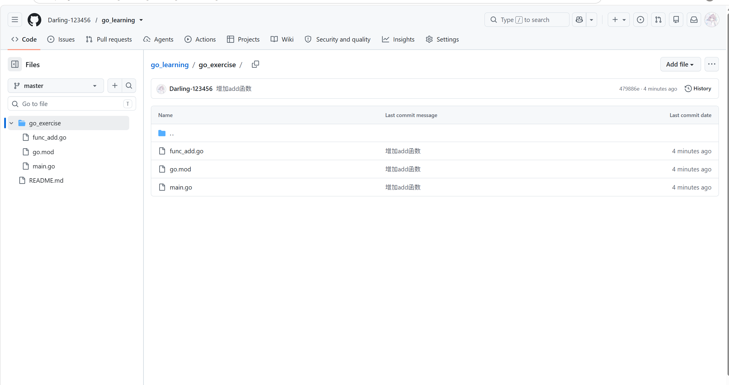Viewport: 729px width, 385px height.
Task: Open the Actions tab
Action: click(200, 39)
